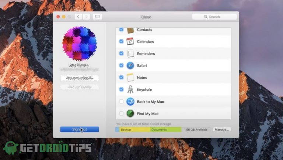This screenshot has height=160, width=283.
Task: Click the Contacts label text
Action: [144, 30]
